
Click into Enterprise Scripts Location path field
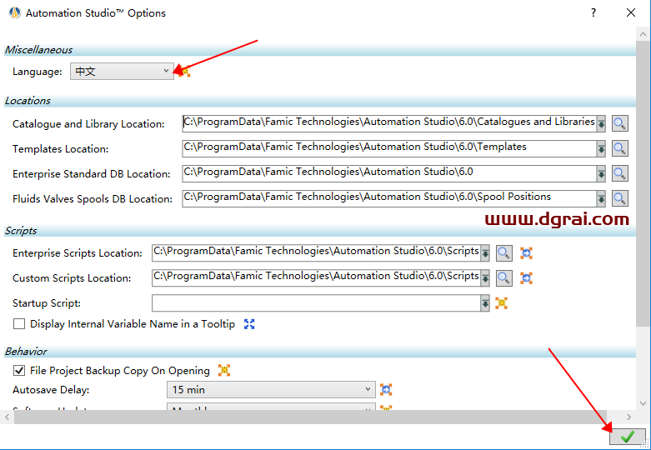(x=317, y=253)
